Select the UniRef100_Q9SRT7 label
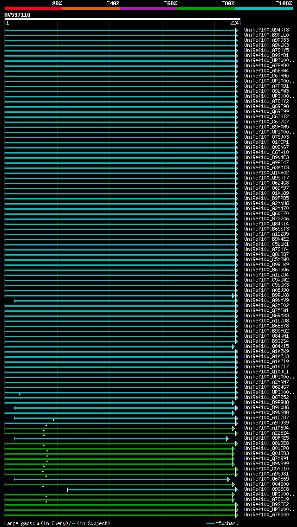This screenshot has width=297, height=527. click(x=266, y=178)
